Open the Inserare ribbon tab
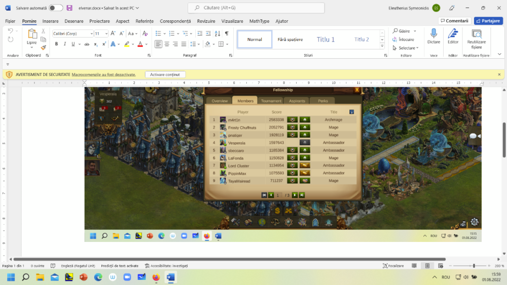 click(x=50, y=21)
